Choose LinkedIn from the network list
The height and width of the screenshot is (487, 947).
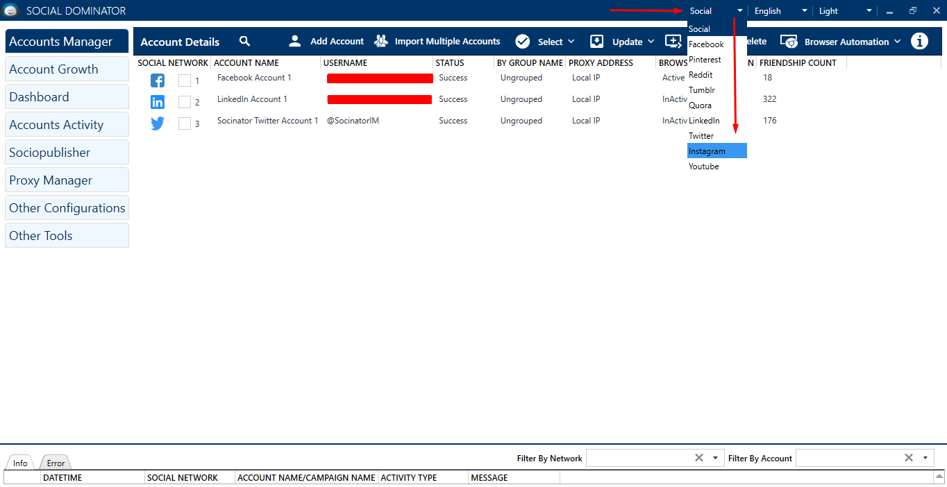[x=717, y=121]
